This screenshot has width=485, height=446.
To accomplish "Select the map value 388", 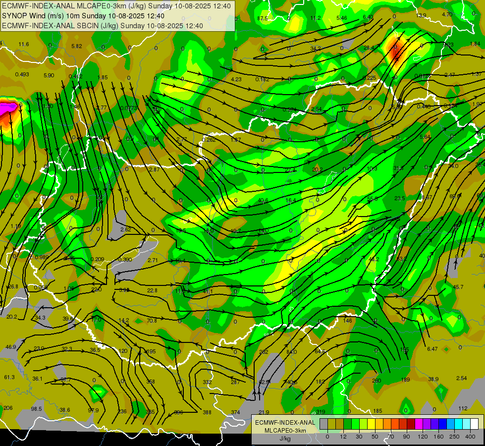I will 207,412.
